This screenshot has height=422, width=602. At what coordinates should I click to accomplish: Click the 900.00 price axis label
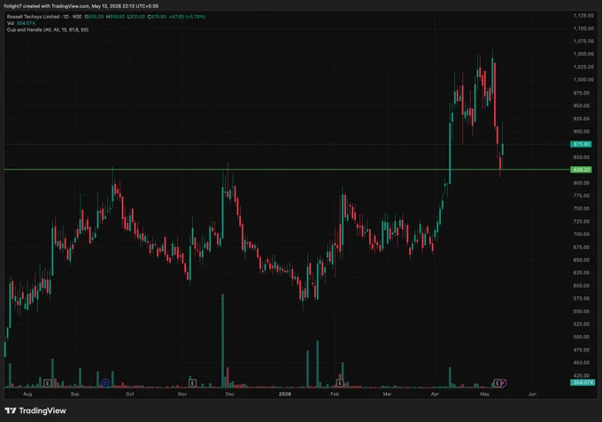tap(582, 131)
